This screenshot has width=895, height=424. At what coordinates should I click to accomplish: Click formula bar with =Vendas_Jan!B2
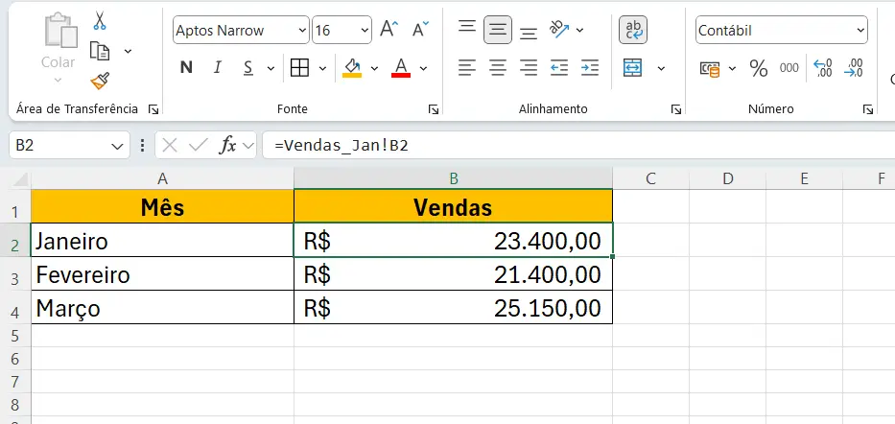(578, 146)
